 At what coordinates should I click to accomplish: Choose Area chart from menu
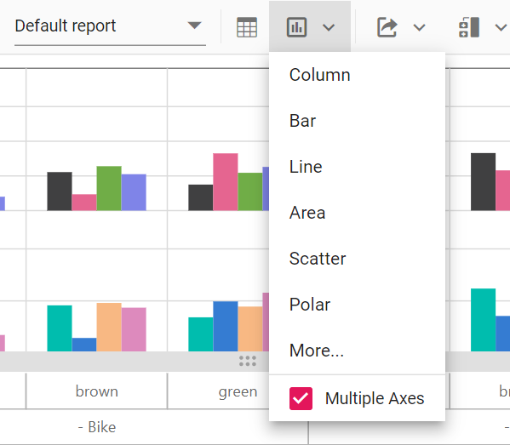tap(357, 213)
